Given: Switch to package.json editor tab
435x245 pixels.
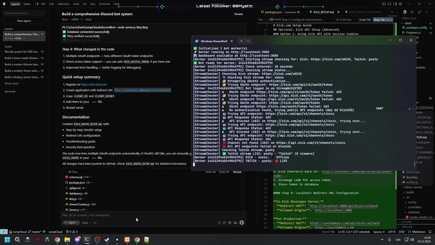Looking at the screenshot, I should (280, 12).
